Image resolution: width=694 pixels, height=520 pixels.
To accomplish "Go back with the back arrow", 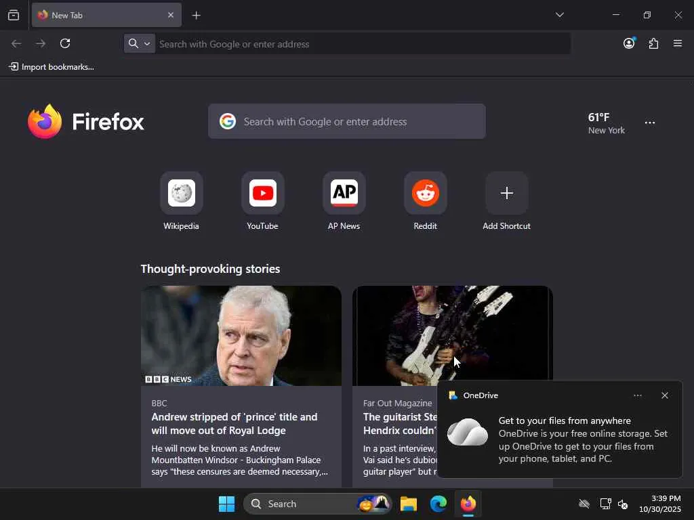I will (x=16, y=43).
